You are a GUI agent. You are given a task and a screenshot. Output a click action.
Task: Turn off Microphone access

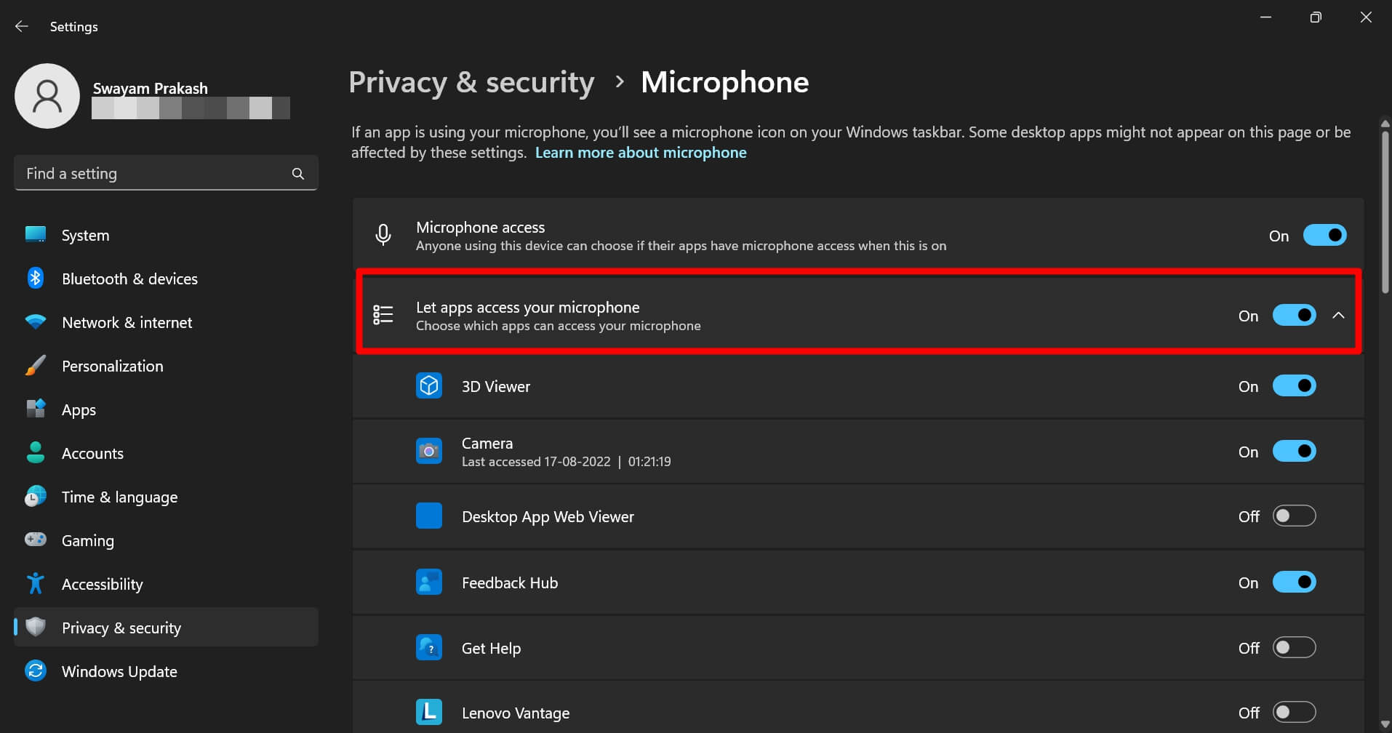click(1324, 235)
